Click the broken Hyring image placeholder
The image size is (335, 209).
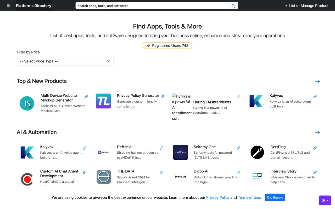[x=182, y=107]
